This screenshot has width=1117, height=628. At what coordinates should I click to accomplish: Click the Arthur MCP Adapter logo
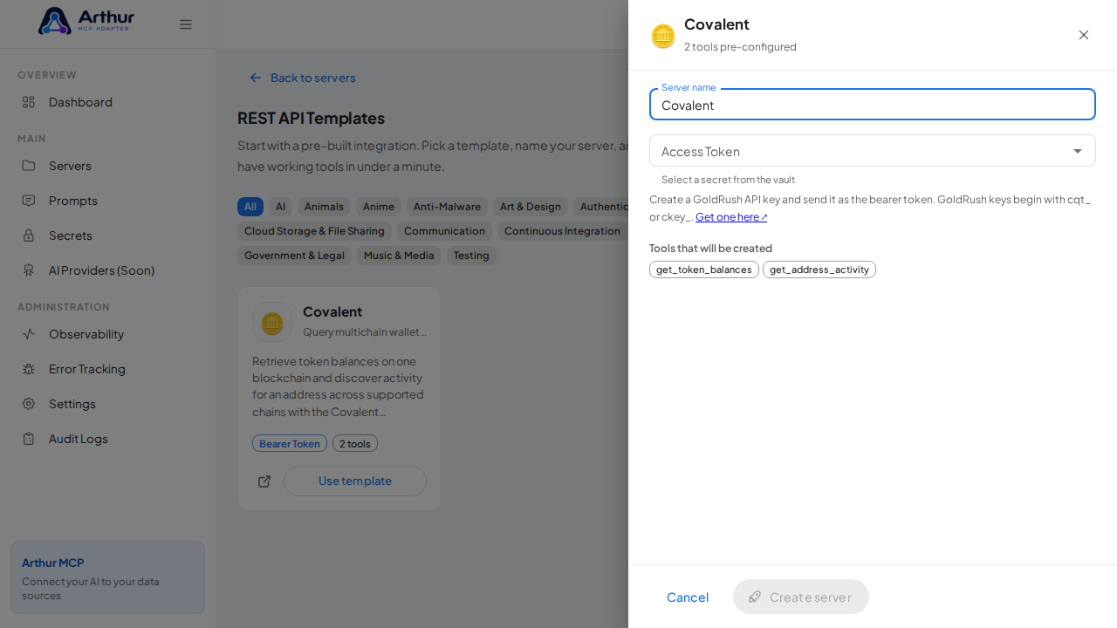86,21
